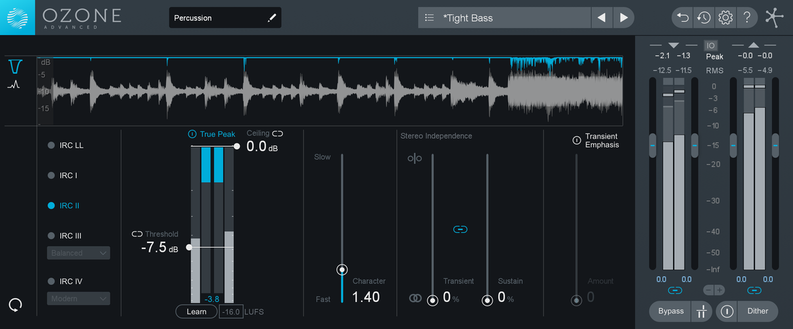Click the plus/minus icon under the meter scale
The image size is (793, 329).
[714, 290]
